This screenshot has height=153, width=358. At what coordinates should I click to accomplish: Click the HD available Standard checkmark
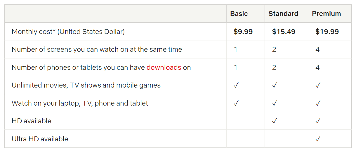[274, 121]
